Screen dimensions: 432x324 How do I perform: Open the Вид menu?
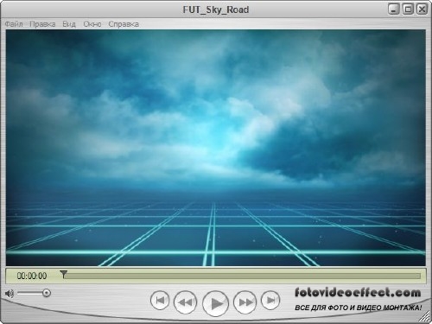click(69, 24)
